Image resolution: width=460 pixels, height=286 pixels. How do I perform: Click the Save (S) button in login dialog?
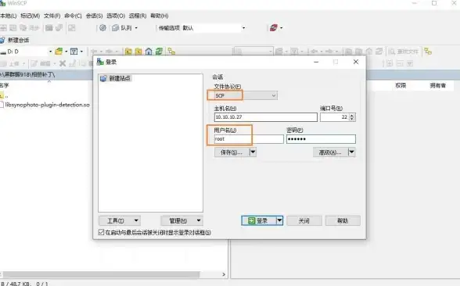(x=232, y=152)
